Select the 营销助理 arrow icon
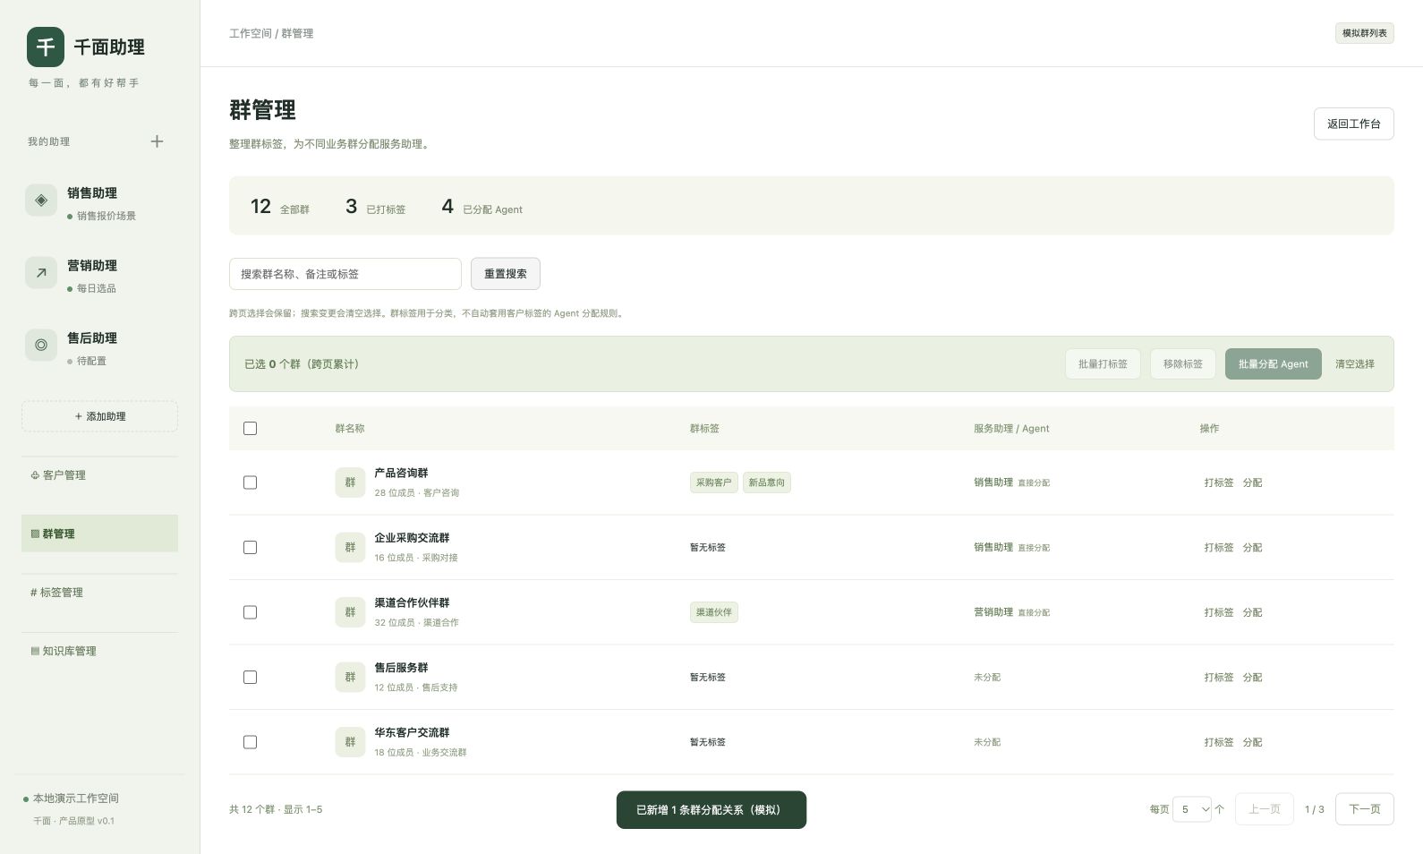 (x=41, y=273)
